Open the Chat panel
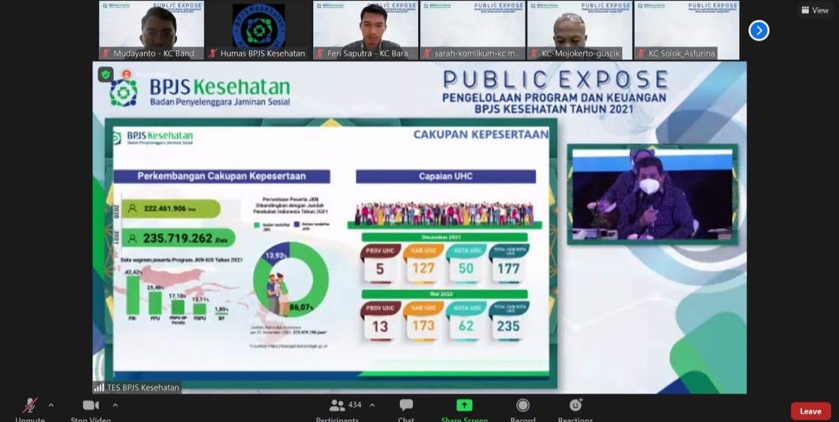The width and height of the screenshot is (839, 422). pos(406,408)
